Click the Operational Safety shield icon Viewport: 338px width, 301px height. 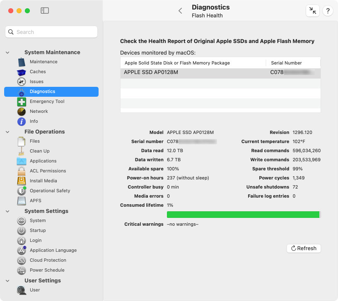(22, 191)
